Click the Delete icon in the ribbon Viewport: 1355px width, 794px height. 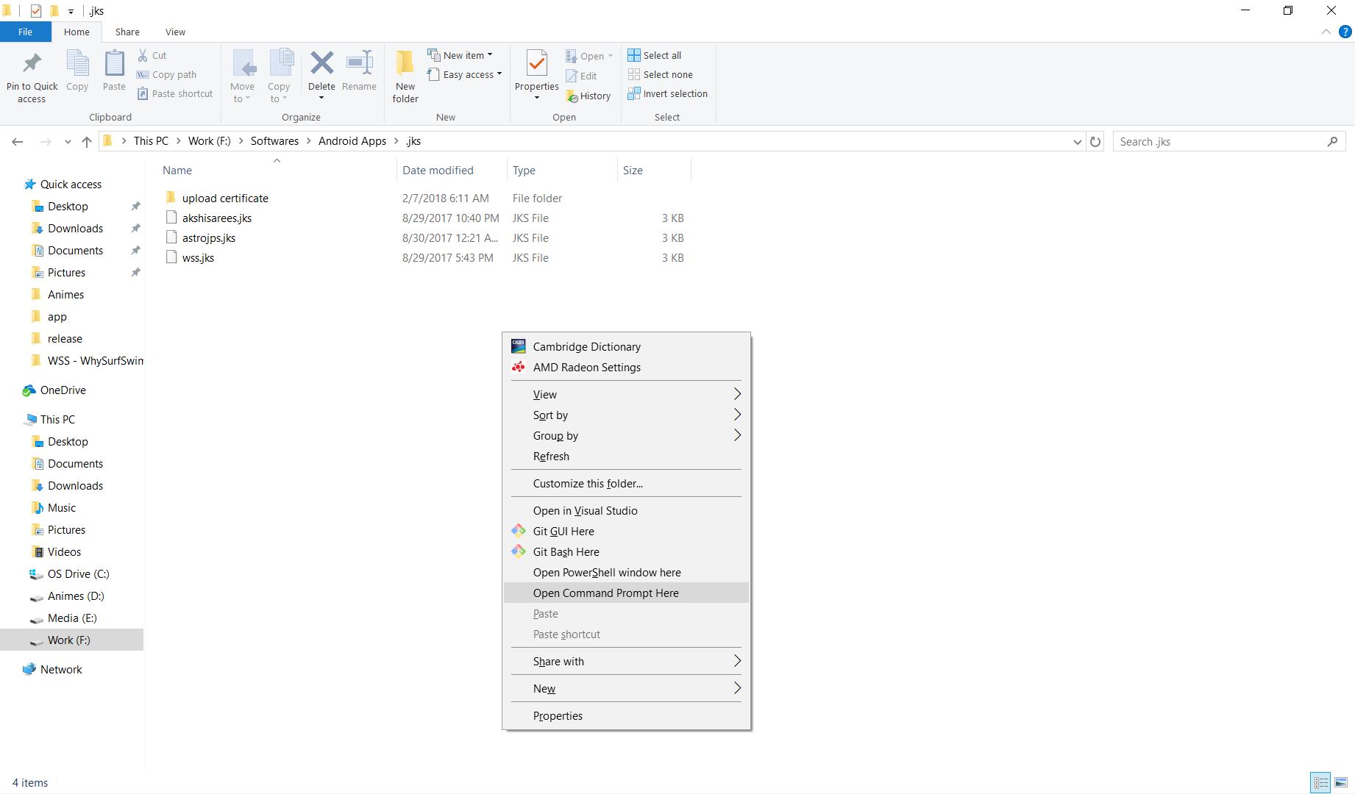click(x=321, y=64)
